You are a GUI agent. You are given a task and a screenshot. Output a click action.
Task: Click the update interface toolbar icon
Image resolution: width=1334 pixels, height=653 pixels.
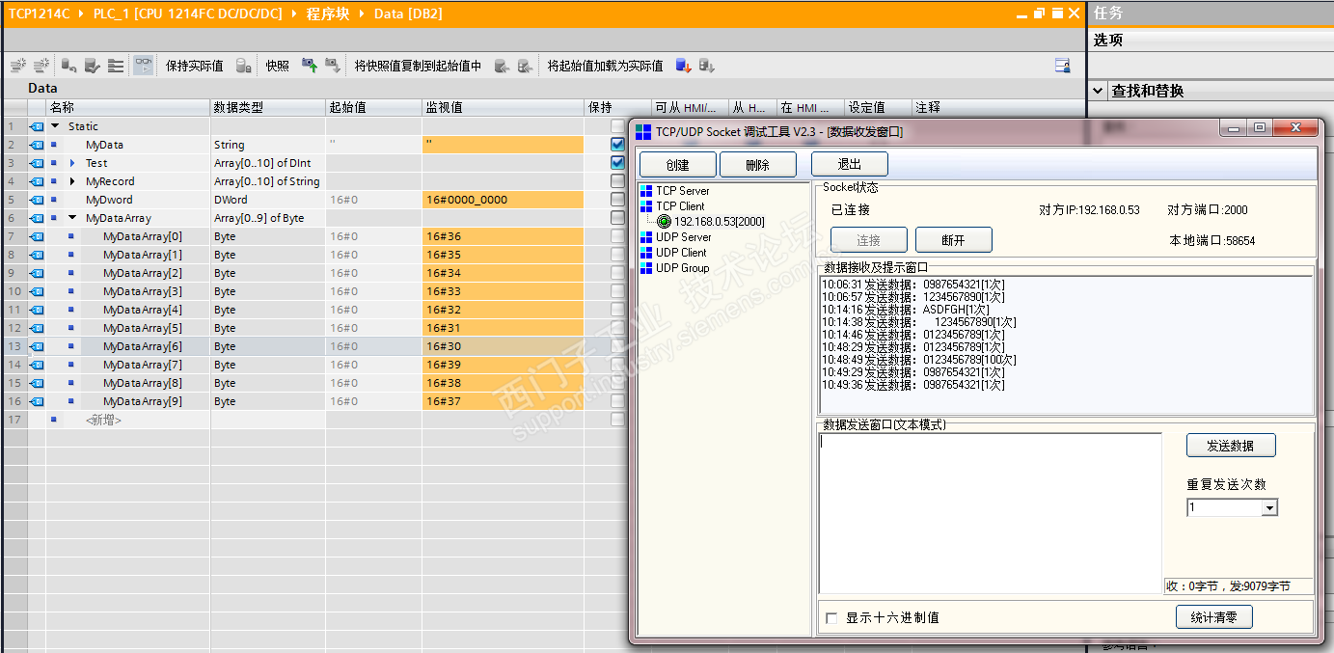tap(92, 66)
